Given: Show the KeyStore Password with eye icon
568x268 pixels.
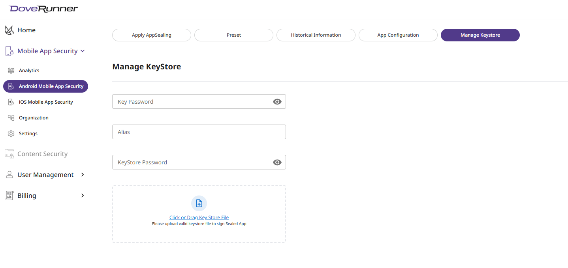Looking at the screenshot, I should (277, 162).
